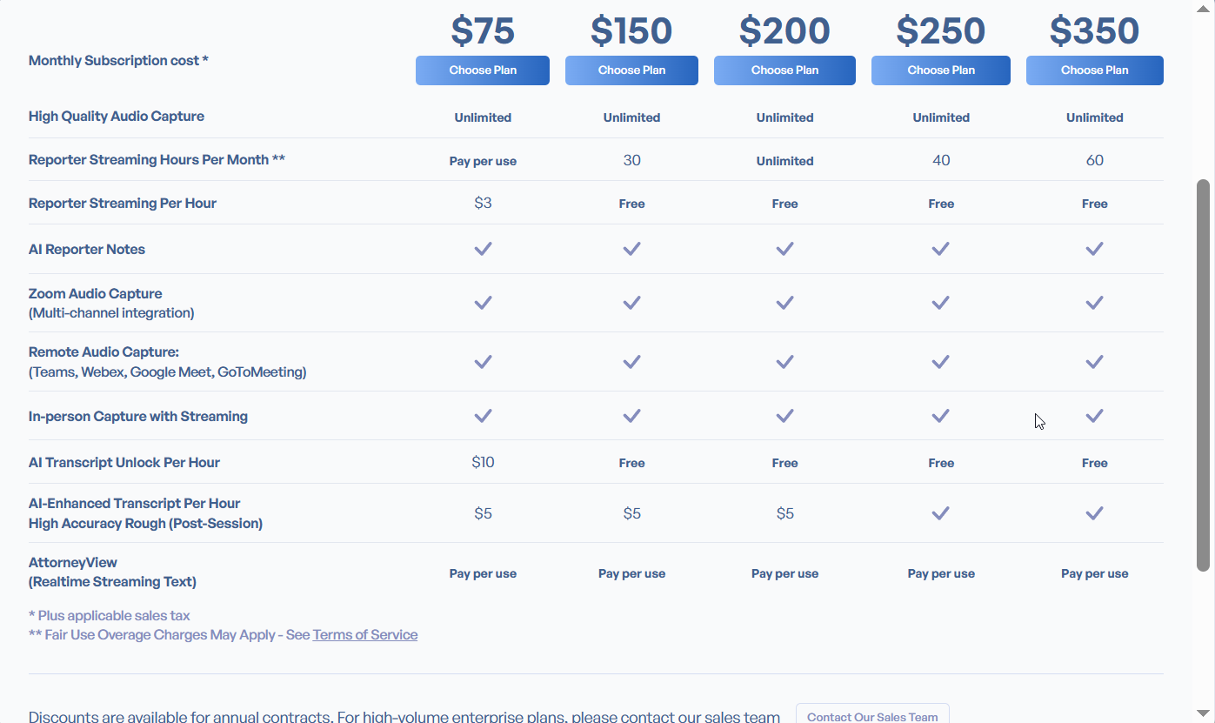The image size is (1215, 723).
Task: Click AI-Enhanced Transcript checkmark in $350 column
Action: (1094, 513)
